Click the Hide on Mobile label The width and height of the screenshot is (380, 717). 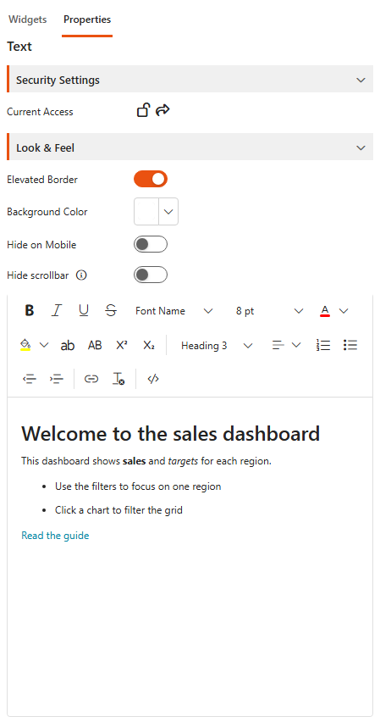(x=41, y=245)
